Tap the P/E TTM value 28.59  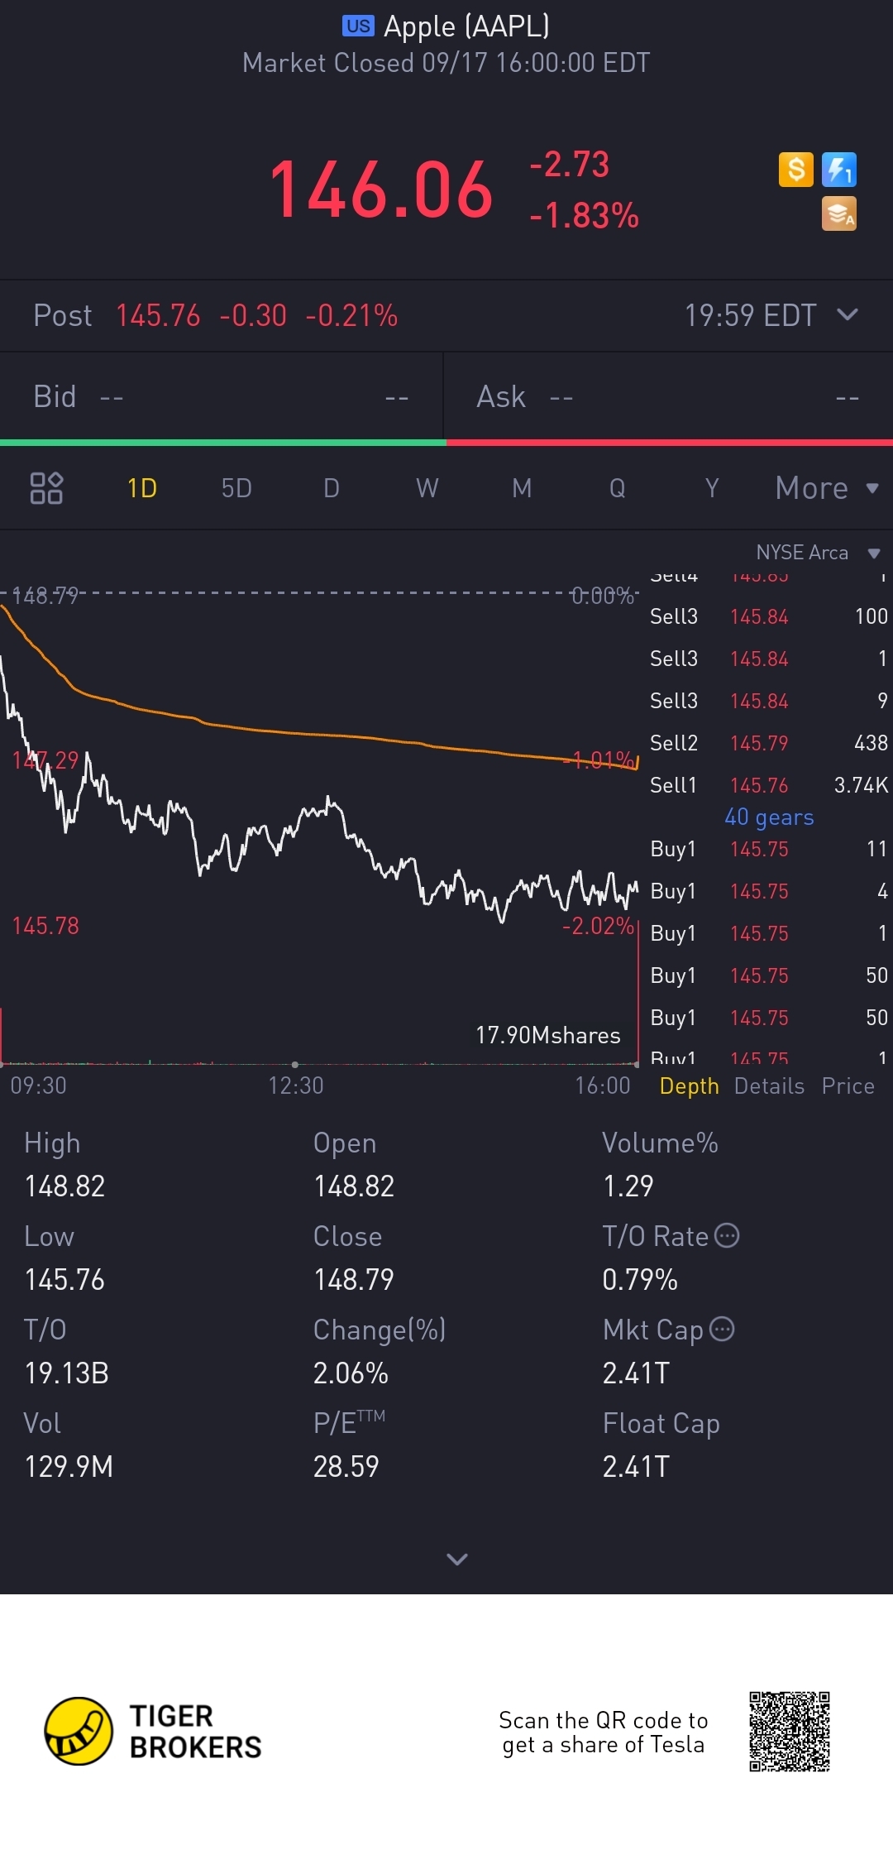[x=346, y=1466]
